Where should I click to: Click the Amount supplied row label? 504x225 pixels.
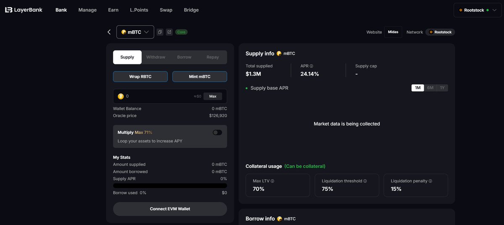pyautogui.click(x=129, y=164)
